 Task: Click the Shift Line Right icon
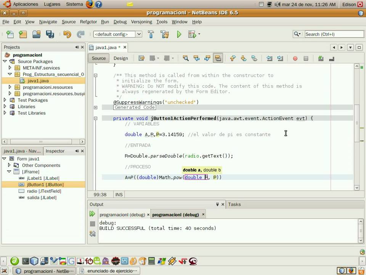[280, 58]
